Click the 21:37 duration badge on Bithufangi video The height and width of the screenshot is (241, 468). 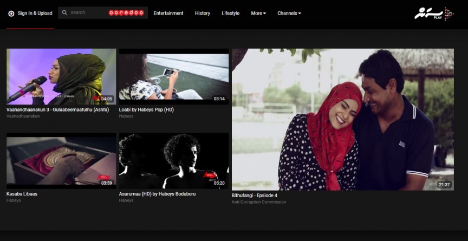click(444, 185)
